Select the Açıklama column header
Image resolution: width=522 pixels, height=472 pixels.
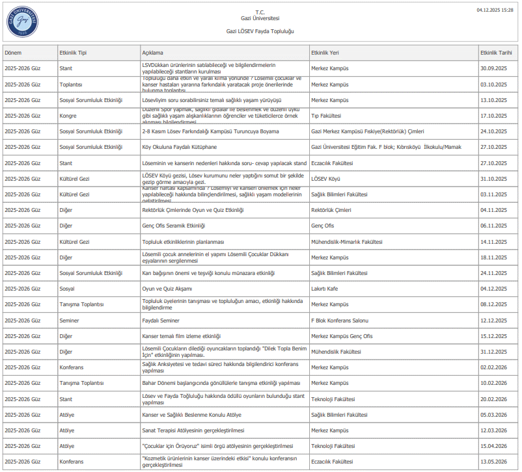point(152,53)
